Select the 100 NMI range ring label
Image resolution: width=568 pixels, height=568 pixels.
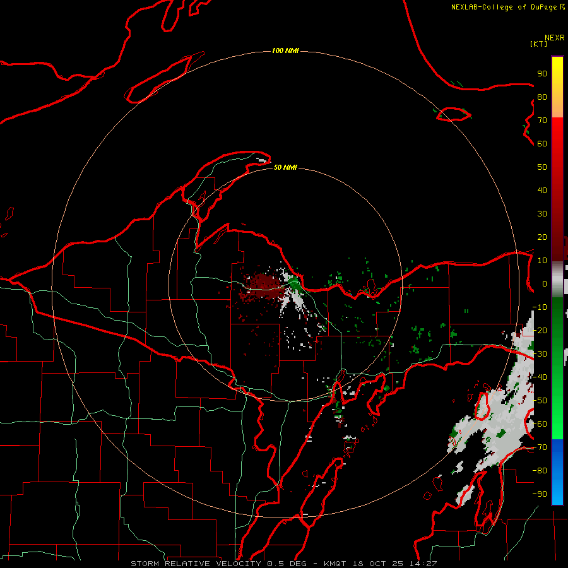(285, 50)
